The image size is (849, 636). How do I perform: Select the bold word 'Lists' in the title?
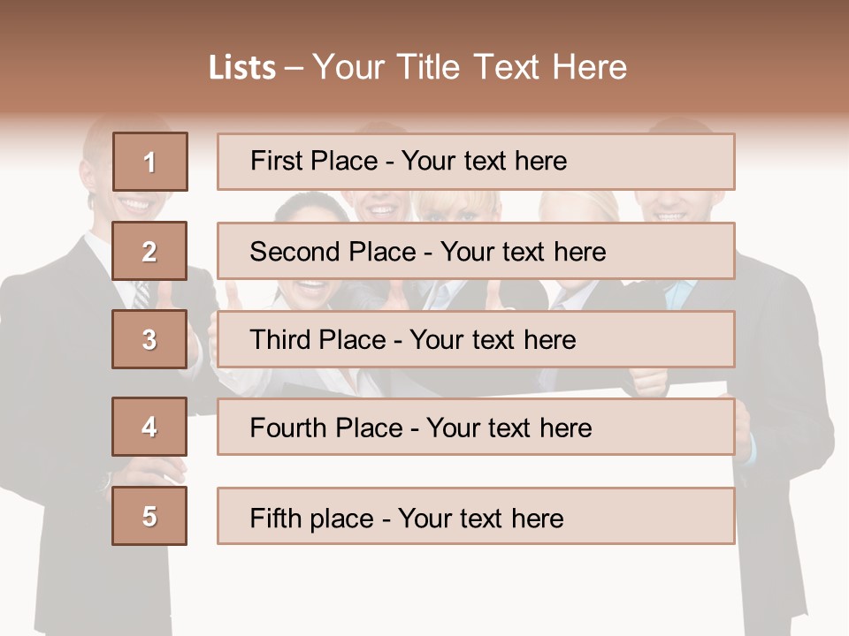tap(241, 68)
